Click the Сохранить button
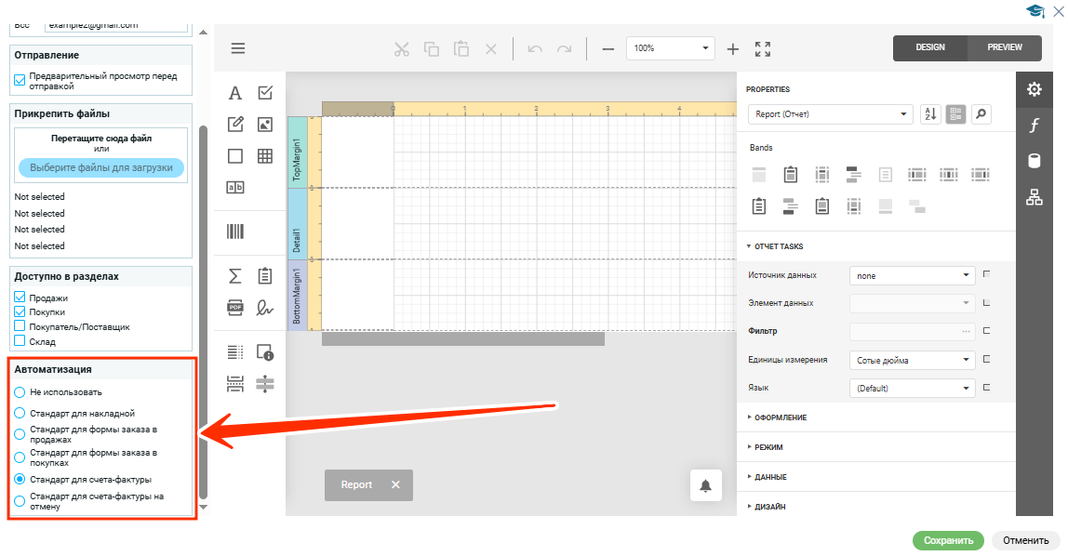The image size is (1068, 556). click(x=948, y=540)
